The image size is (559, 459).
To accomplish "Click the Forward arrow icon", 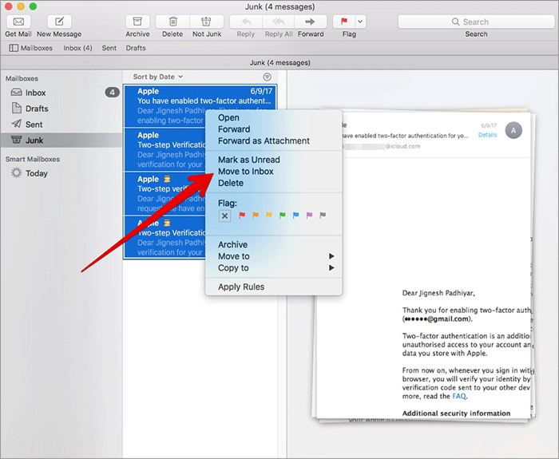I will tap(311, 22).
